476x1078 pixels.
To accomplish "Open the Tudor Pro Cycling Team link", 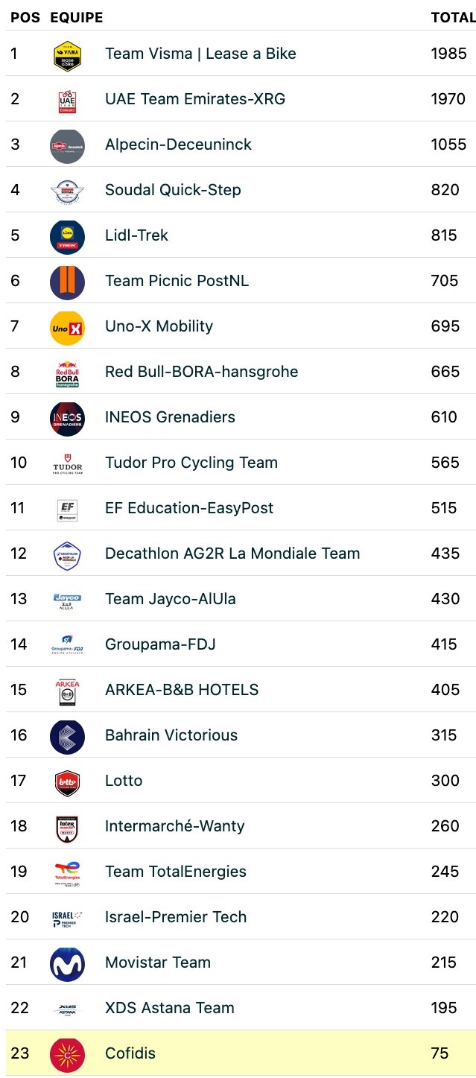I will [191, 463].
